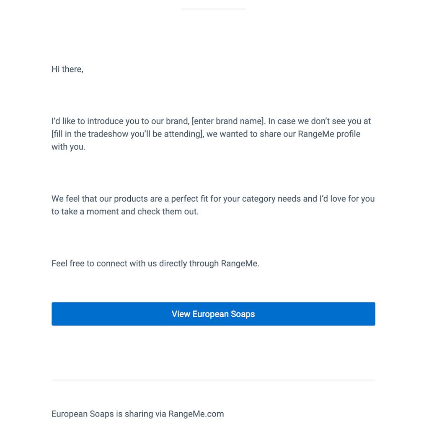This screenshot has height=429, width=429.
Task: Click the View European Soaps button
Action: pos(213,314)
